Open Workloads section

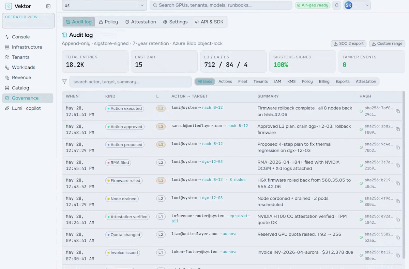coord(28,68)
